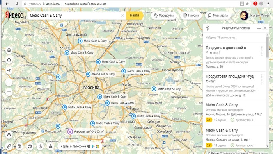Clear the search field text
The width and height of the screenshot is (273, 154).
(x=122, y=16)
